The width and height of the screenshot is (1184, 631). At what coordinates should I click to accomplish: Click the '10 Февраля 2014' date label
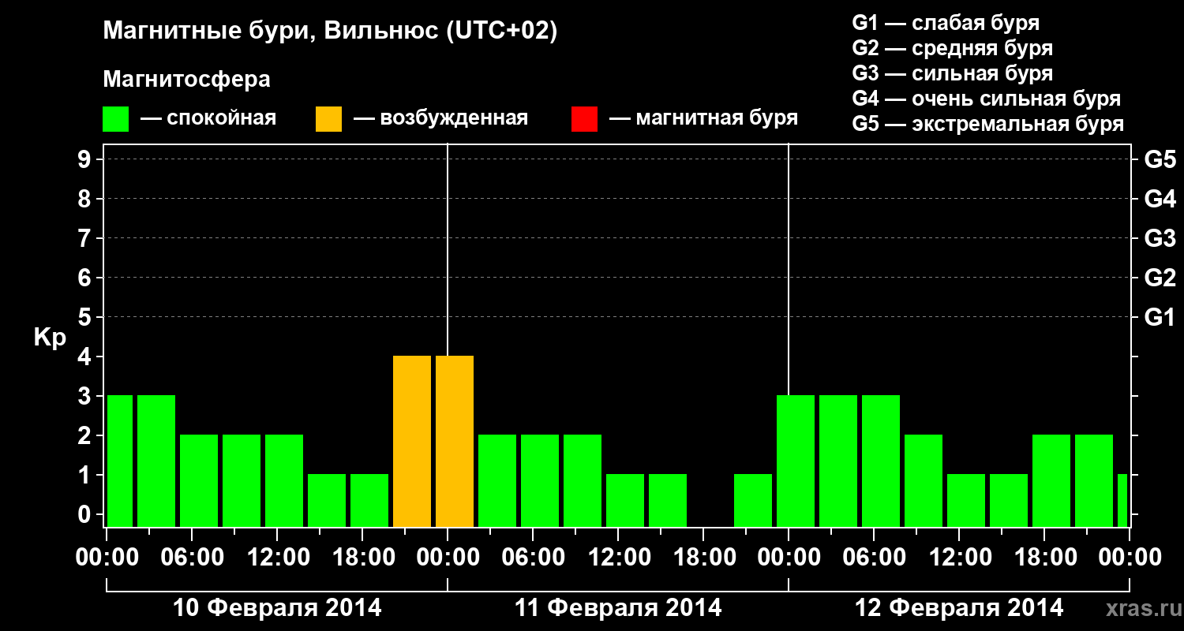277,608
